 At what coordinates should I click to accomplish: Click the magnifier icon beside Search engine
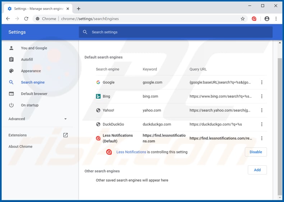coord(11,82)
